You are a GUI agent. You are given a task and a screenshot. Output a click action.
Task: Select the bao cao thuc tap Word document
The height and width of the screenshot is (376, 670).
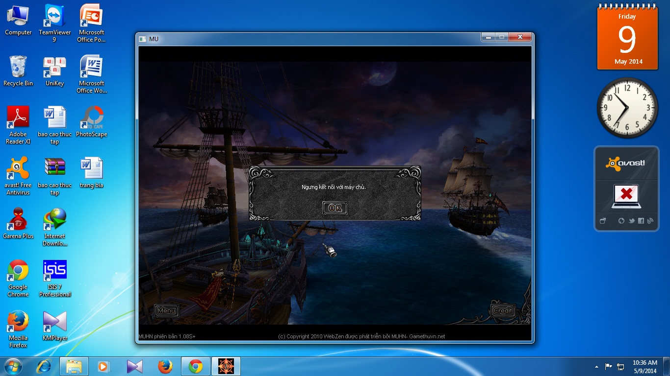[54, 125]
